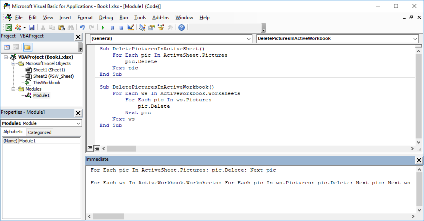
Task: Run the macro with the green play icon
Action: coord(103,28)
